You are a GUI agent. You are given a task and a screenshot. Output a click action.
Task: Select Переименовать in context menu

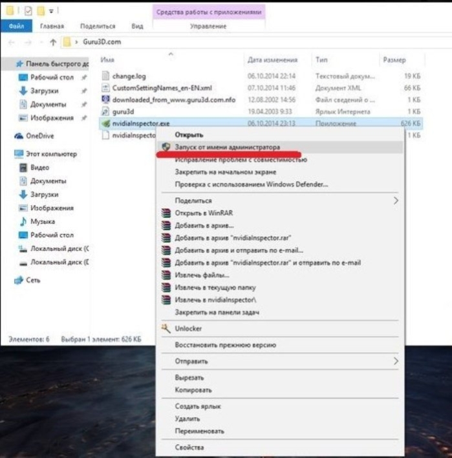point(281,431)
